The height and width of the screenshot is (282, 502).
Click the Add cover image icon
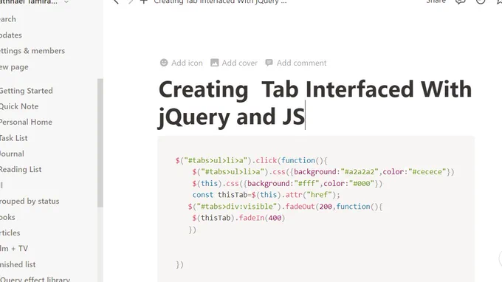(x=215, y=63)
